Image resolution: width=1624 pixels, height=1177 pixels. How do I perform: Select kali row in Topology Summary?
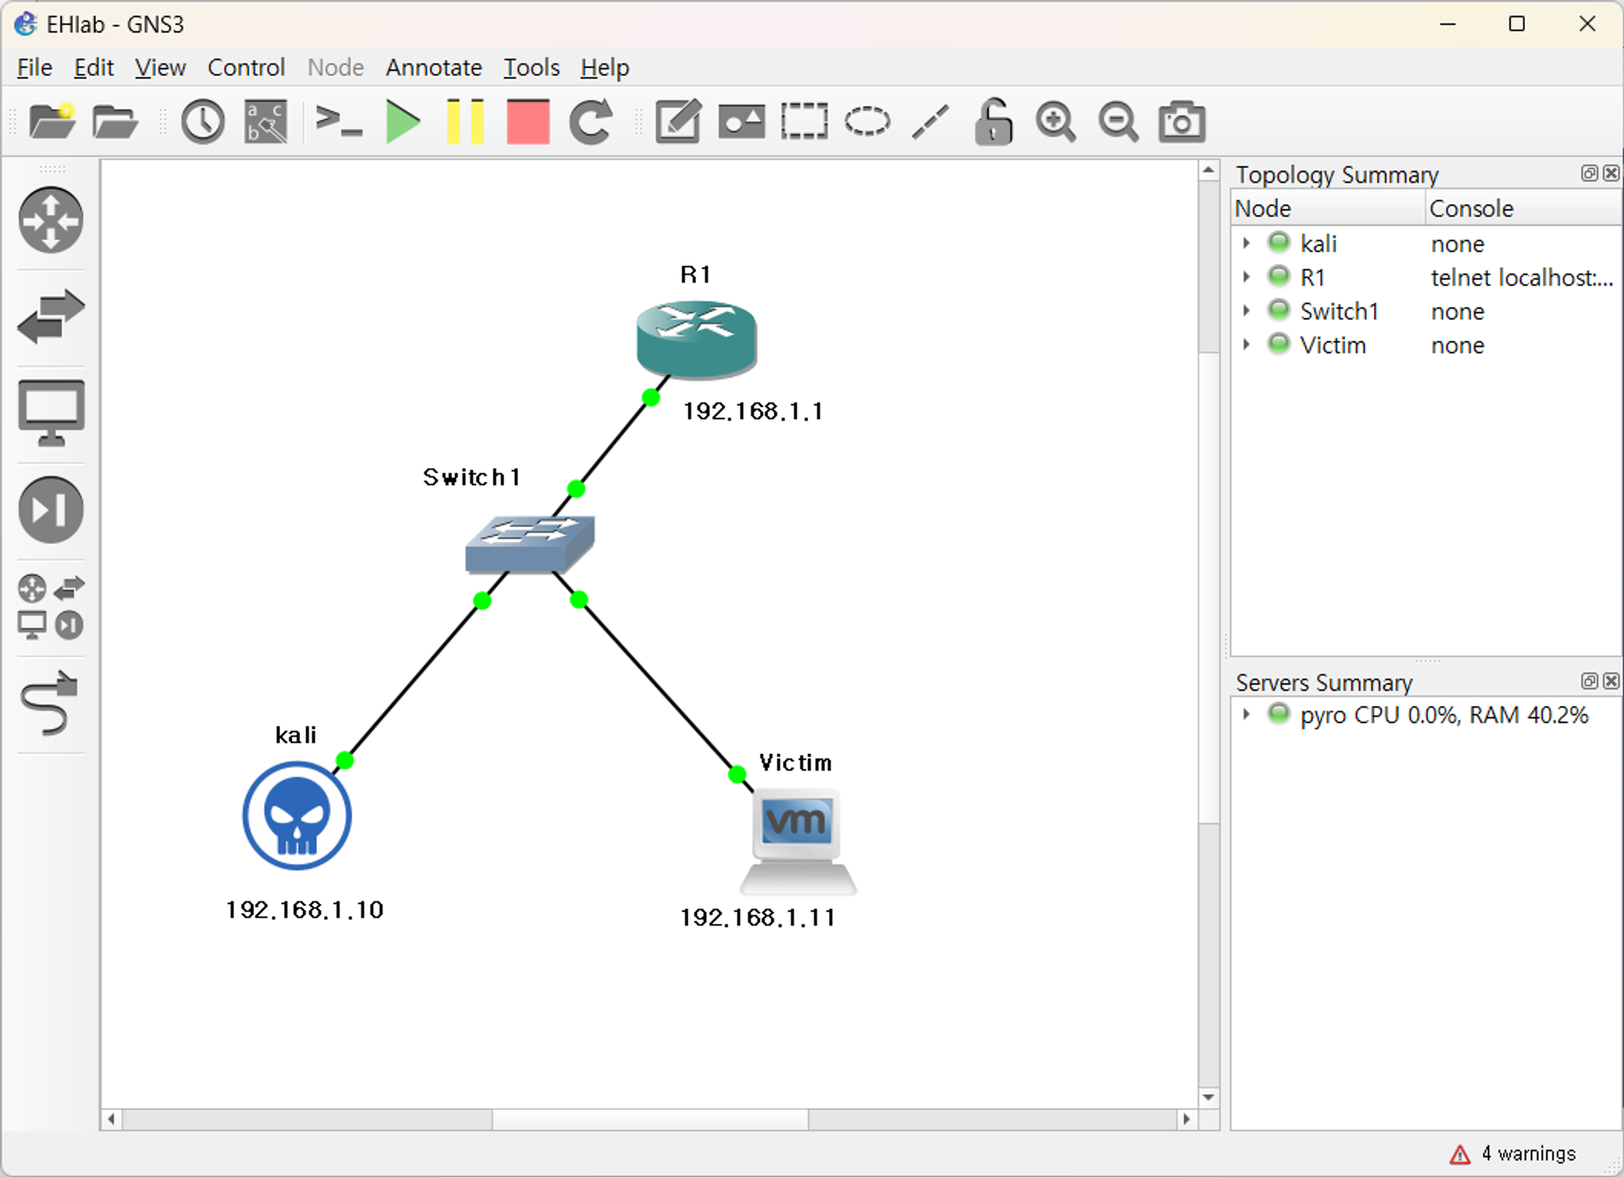(x=1426, y=243)
